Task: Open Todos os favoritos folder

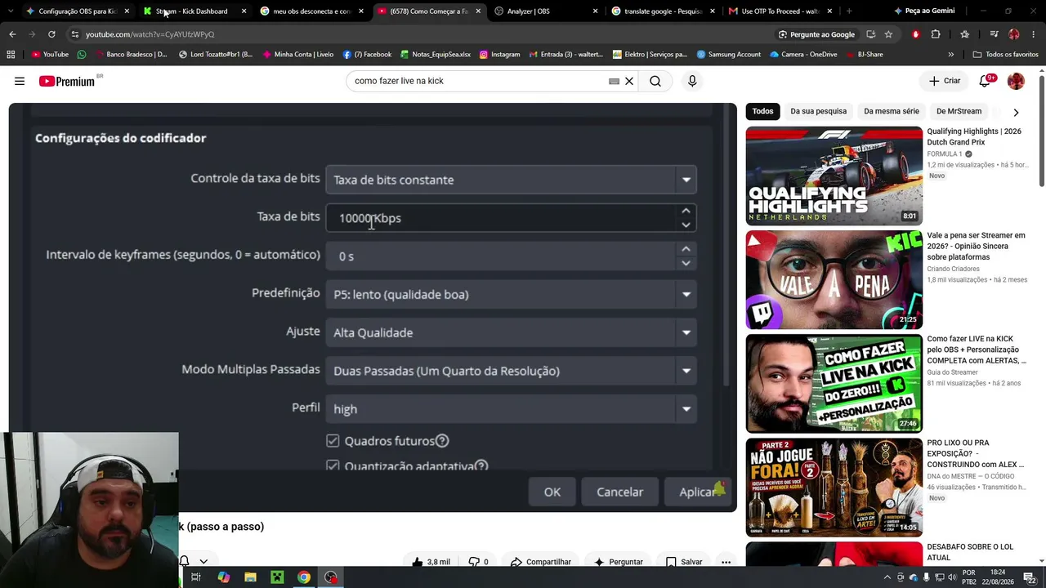Action: point(1005,54)
